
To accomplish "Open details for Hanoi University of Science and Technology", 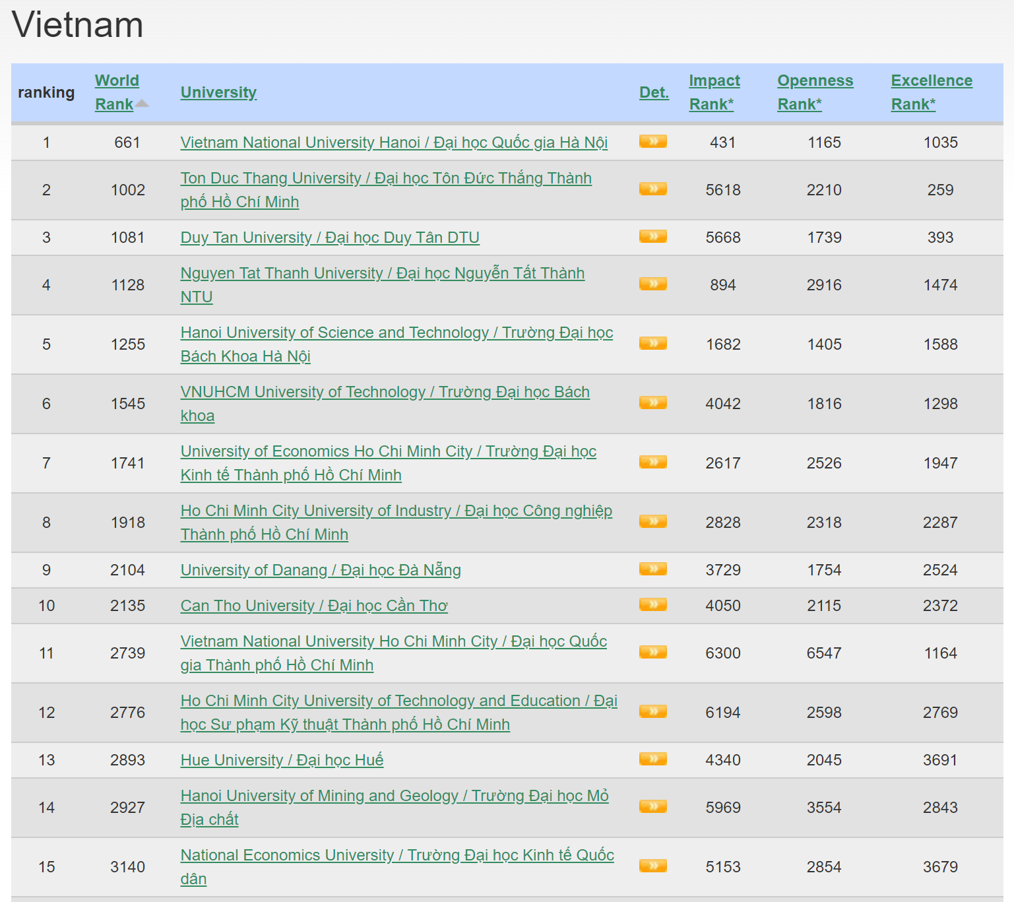I will (x=396, y=332).
